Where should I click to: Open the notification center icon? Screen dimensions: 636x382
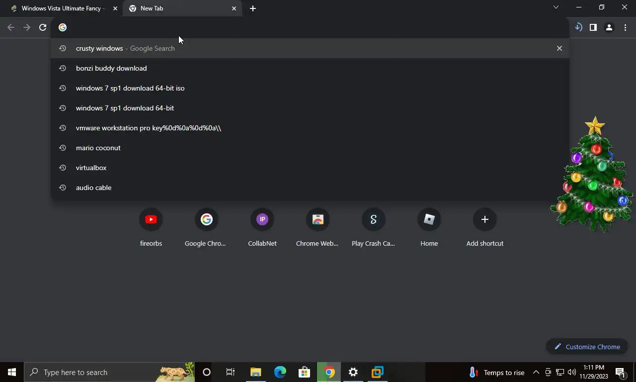(x=621, y=372)
